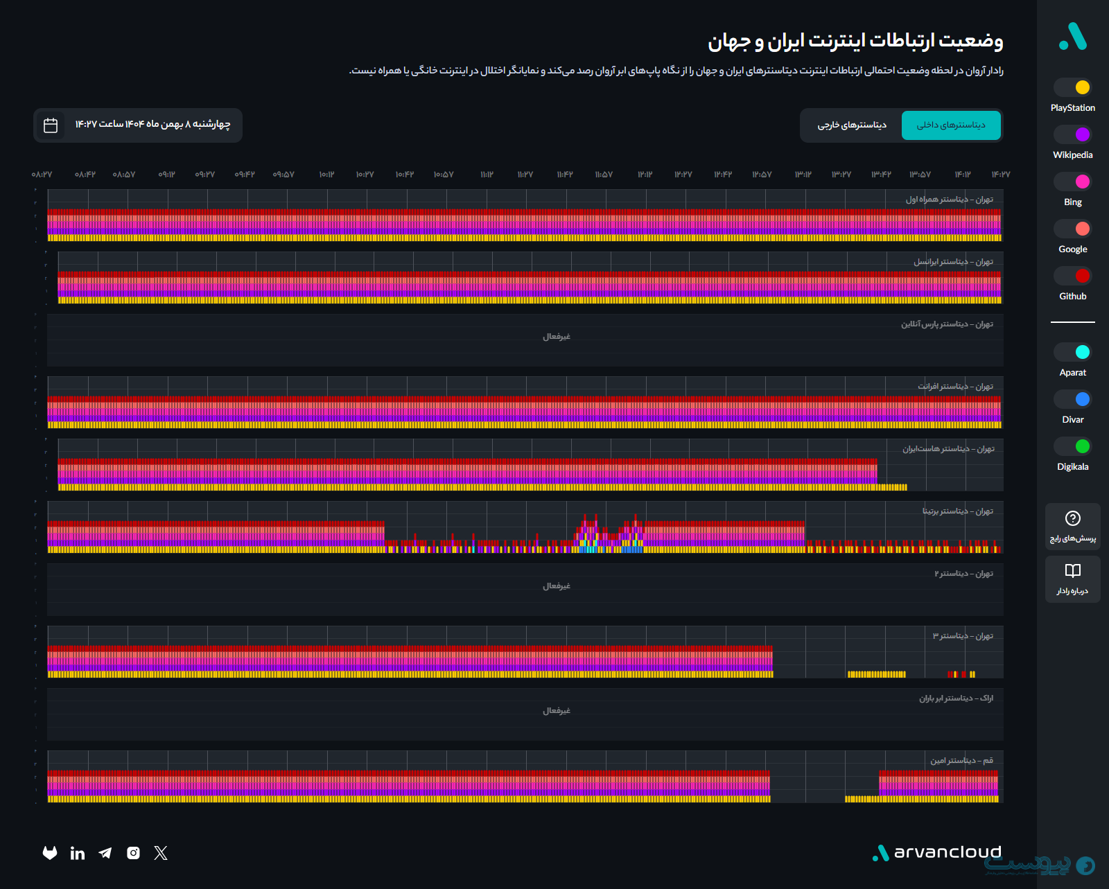Select the domestic datacenters tab
The height and width of the screenshot is (889, 1109).
[951, 125]
